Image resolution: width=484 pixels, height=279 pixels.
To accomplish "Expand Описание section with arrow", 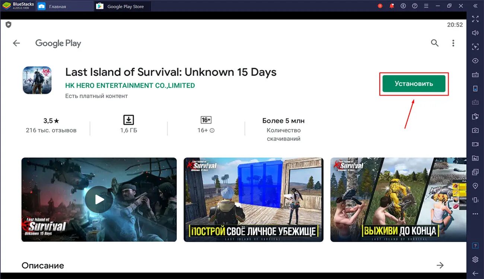I will 440,265.
